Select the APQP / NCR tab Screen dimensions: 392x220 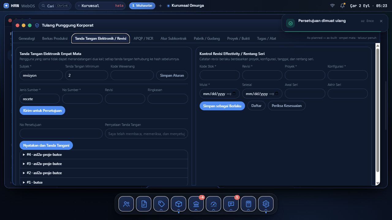point(143,38)
